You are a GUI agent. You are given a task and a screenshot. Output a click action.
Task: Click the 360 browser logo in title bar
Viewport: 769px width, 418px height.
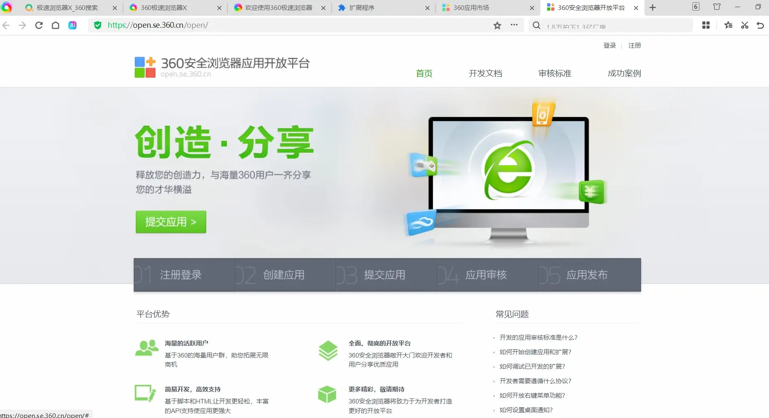[6, 7]
